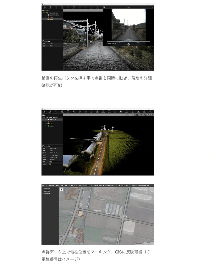Toggle street-view point cloud layer checkbox
Viewport: 215px width, 274px height.
click(46, 15)
